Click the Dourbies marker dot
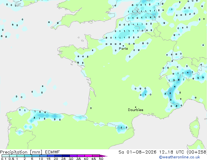Screen dimensions: 207x160 coord(135,107)
